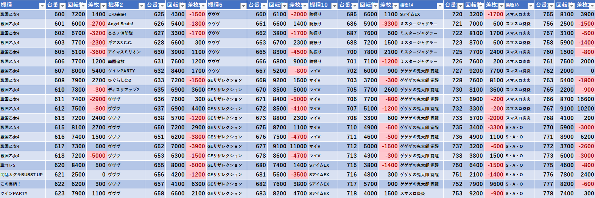Viewport: 595px width, 198px height.
Task: Open the first 機種 column filter dropdown
Action: [42, 6]
